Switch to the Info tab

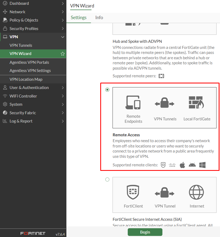pos(99,18)
